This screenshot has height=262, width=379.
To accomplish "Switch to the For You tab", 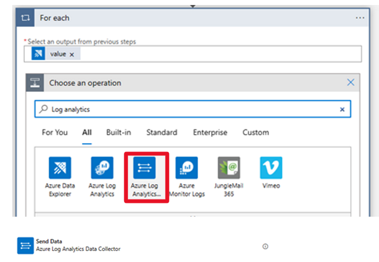I will (55, 132).
